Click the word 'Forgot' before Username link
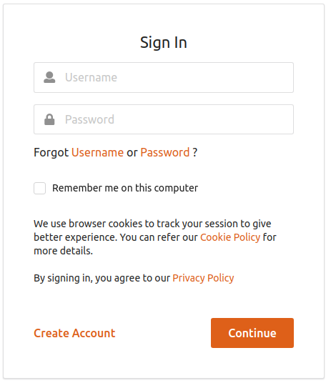The width and height of the screenshot is (331, 383). click(51, 152)
